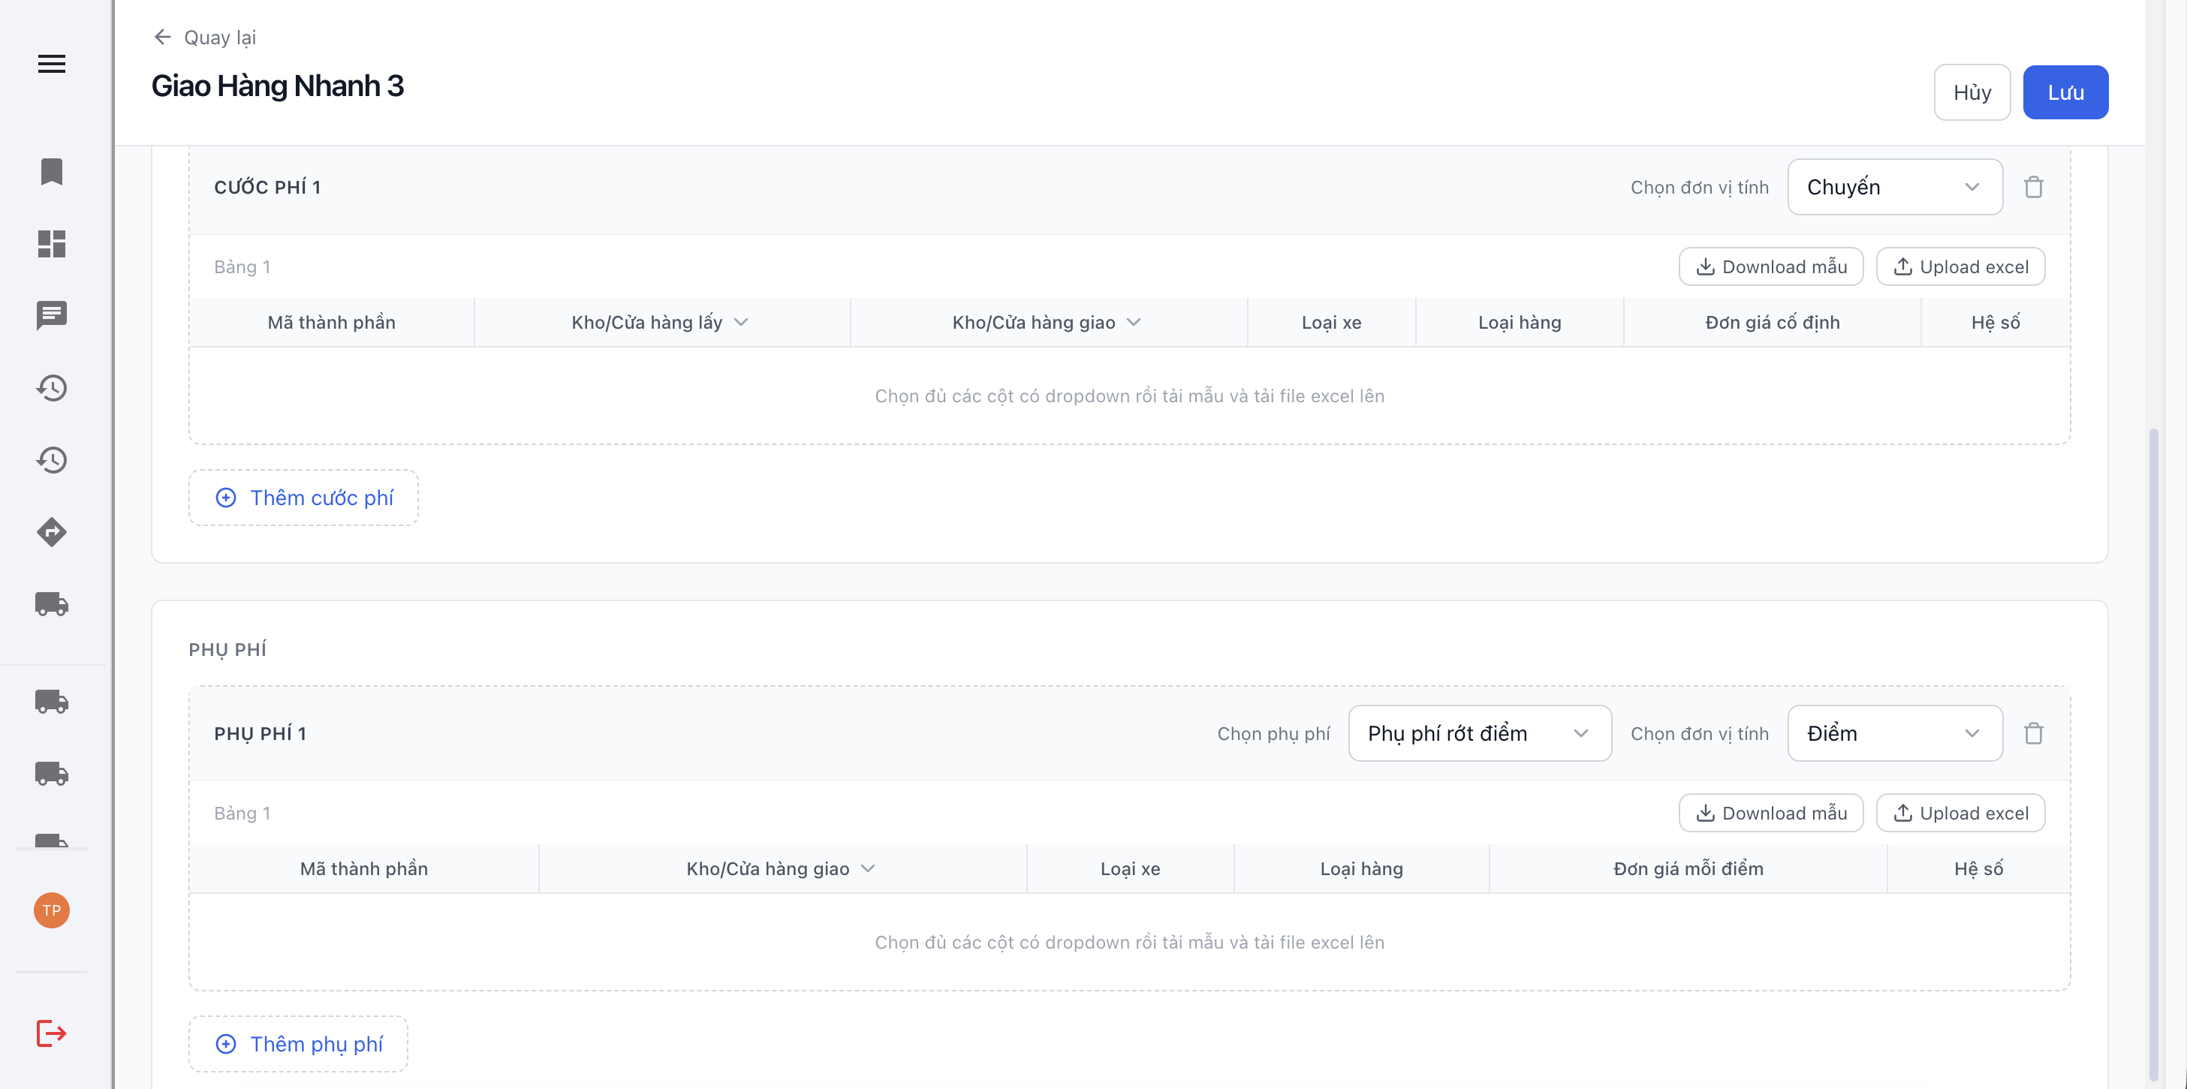Click Mã thành phần header in Cước phí table

(331, 323)
